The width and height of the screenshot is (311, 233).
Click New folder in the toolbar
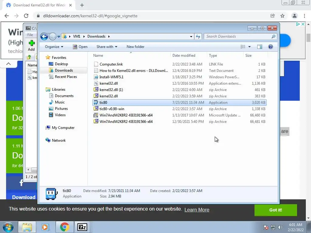click(x=135, y=47)
